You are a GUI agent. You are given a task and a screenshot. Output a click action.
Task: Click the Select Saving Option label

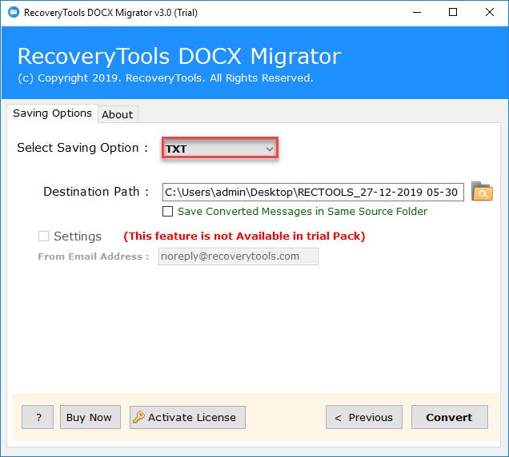coord(82,148)
